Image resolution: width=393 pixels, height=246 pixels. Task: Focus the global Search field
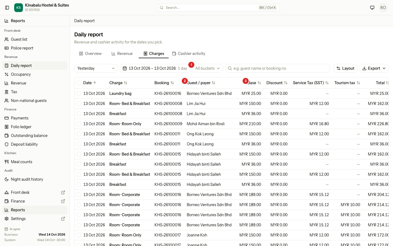tap(219, 8)
